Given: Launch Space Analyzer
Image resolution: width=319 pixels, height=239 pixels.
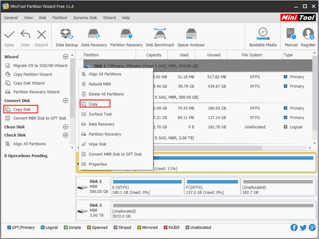Looking at the screenshot, I should point(191,37).
